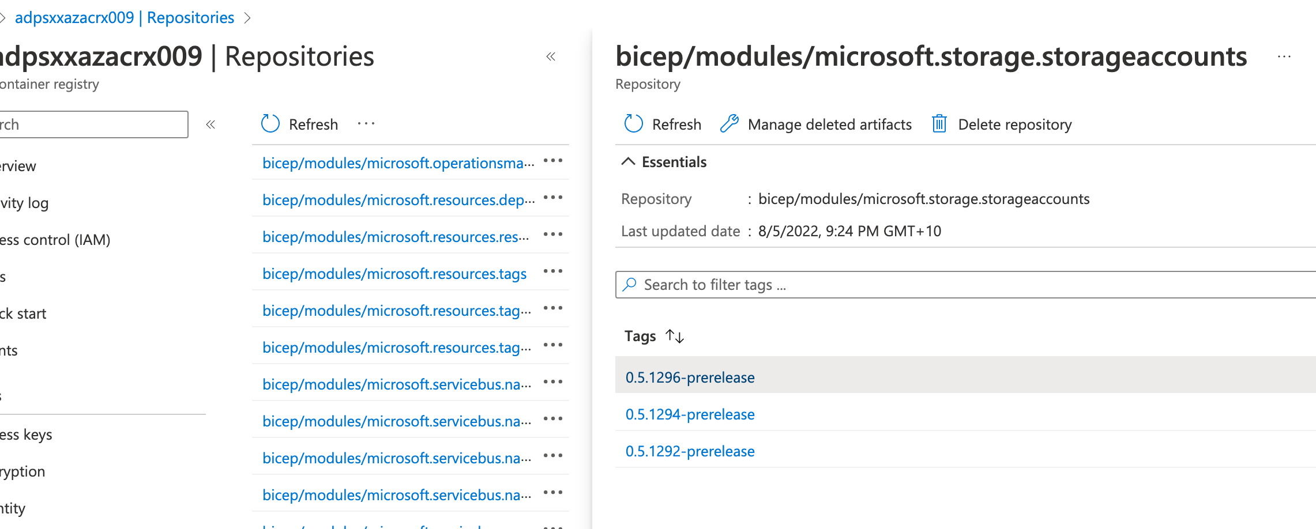Screen dimensions: 1316x529
Task: Sort the Tags column
Action: tap(674, 336)
